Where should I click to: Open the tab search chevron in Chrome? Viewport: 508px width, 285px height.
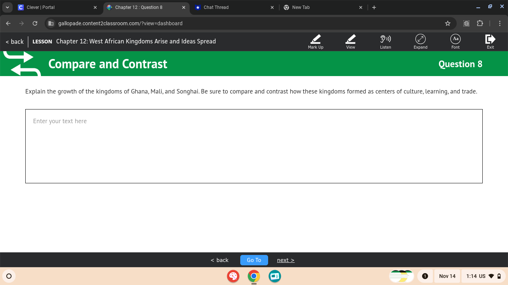coord(7,7)
